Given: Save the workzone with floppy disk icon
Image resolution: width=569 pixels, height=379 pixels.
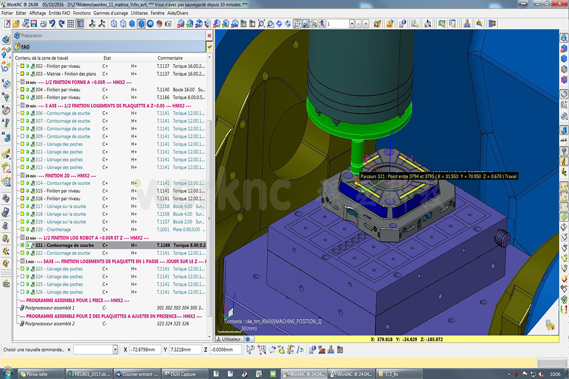Looking at the screenshot, I should (34, 24).
